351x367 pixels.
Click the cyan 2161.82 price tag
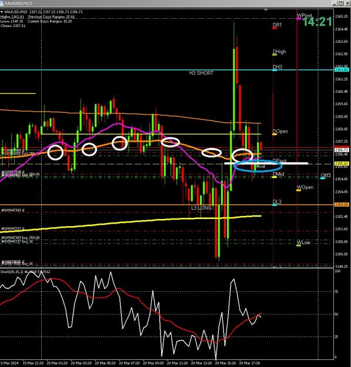(342, 70)
